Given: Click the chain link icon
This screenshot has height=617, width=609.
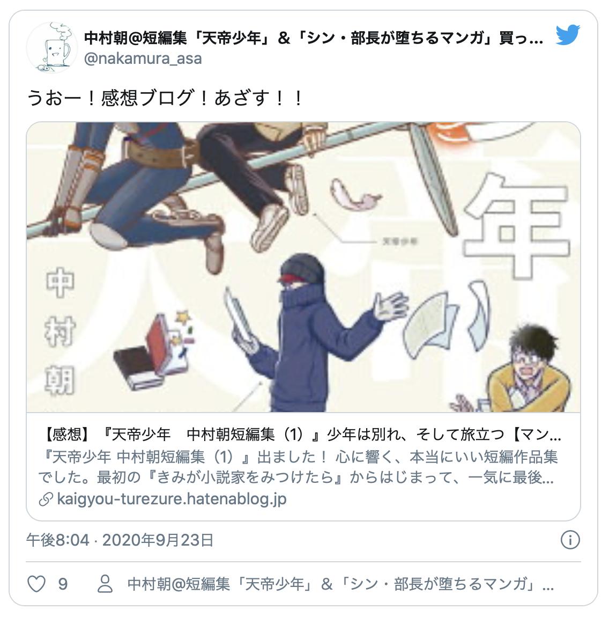Looking at the screenshot, I should coord(46,500).
